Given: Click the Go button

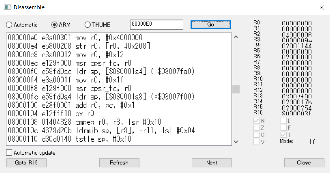Looking at the screenshot, I should 211,25.
